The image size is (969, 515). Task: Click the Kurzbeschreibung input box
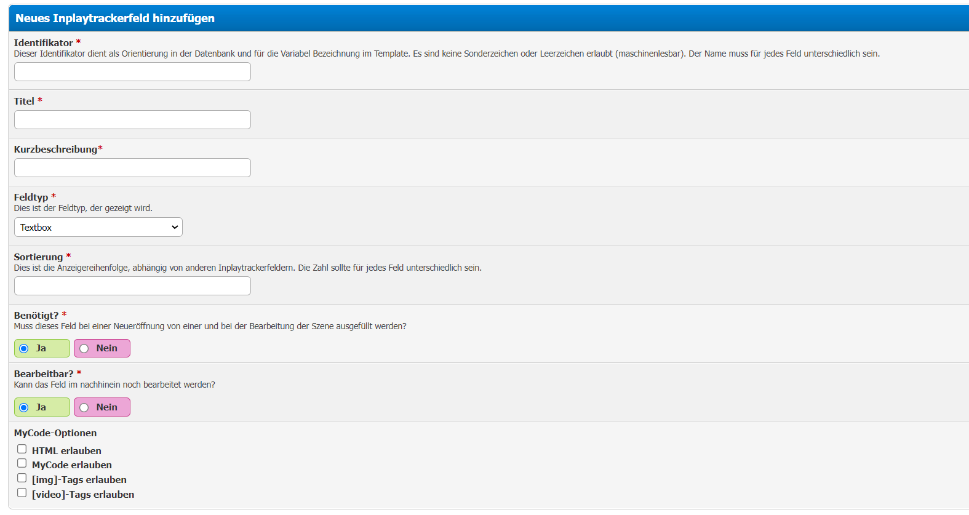pyautogui.click(x=132, y=168)
